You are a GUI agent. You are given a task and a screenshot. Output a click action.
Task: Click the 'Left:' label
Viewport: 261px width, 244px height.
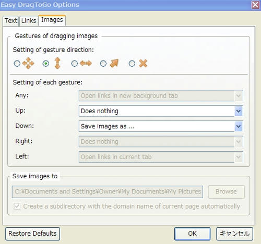point(22,156)
